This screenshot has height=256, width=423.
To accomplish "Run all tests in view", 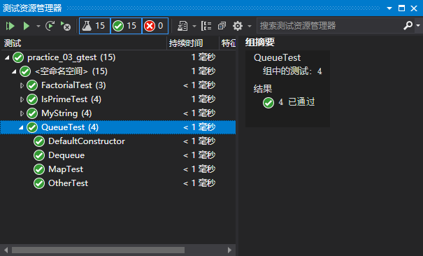I will 10,26.
